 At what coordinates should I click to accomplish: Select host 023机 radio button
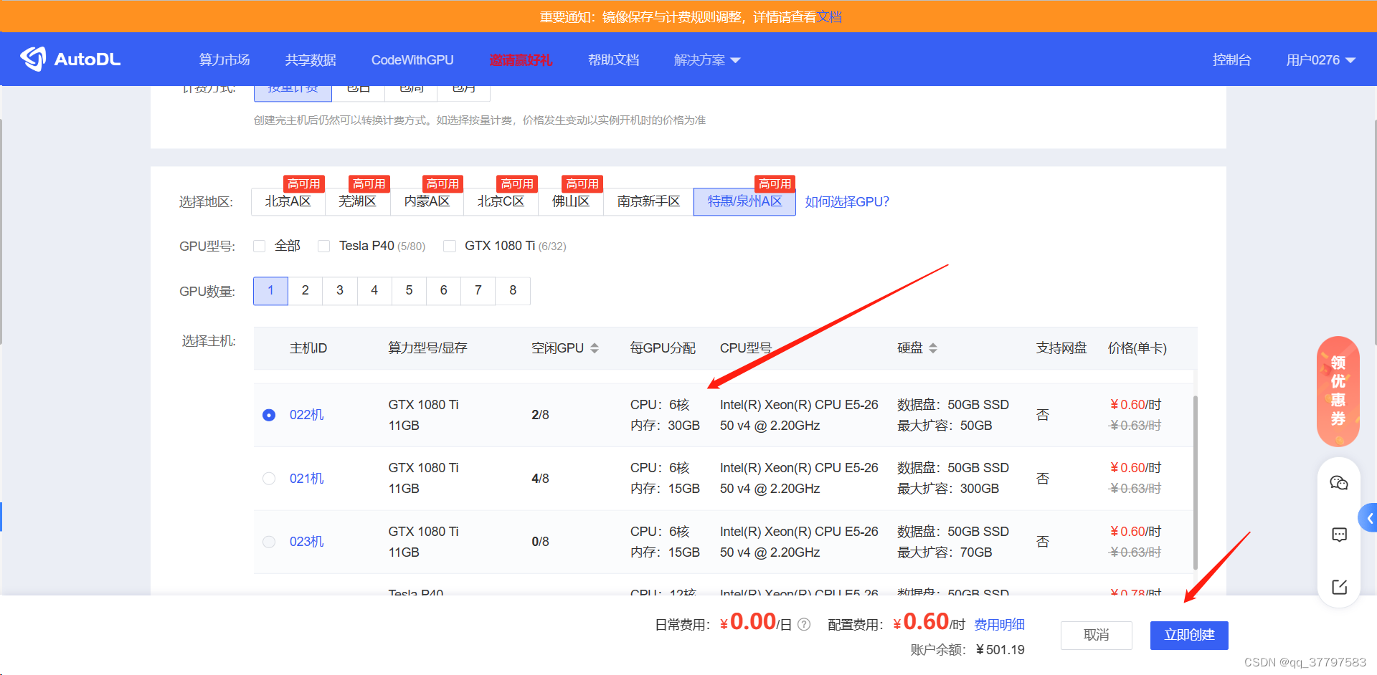pyautogui.click(x=269, y=542)
